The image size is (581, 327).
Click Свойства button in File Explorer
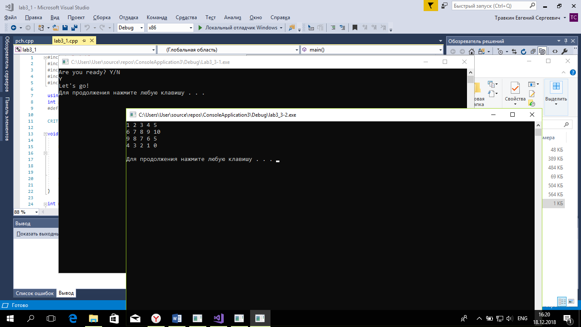point(515,94)
